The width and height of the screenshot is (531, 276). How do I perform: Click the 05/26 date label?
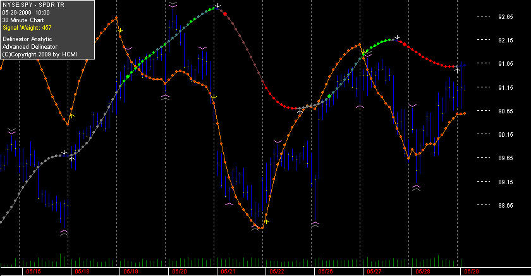pos(326,272)
